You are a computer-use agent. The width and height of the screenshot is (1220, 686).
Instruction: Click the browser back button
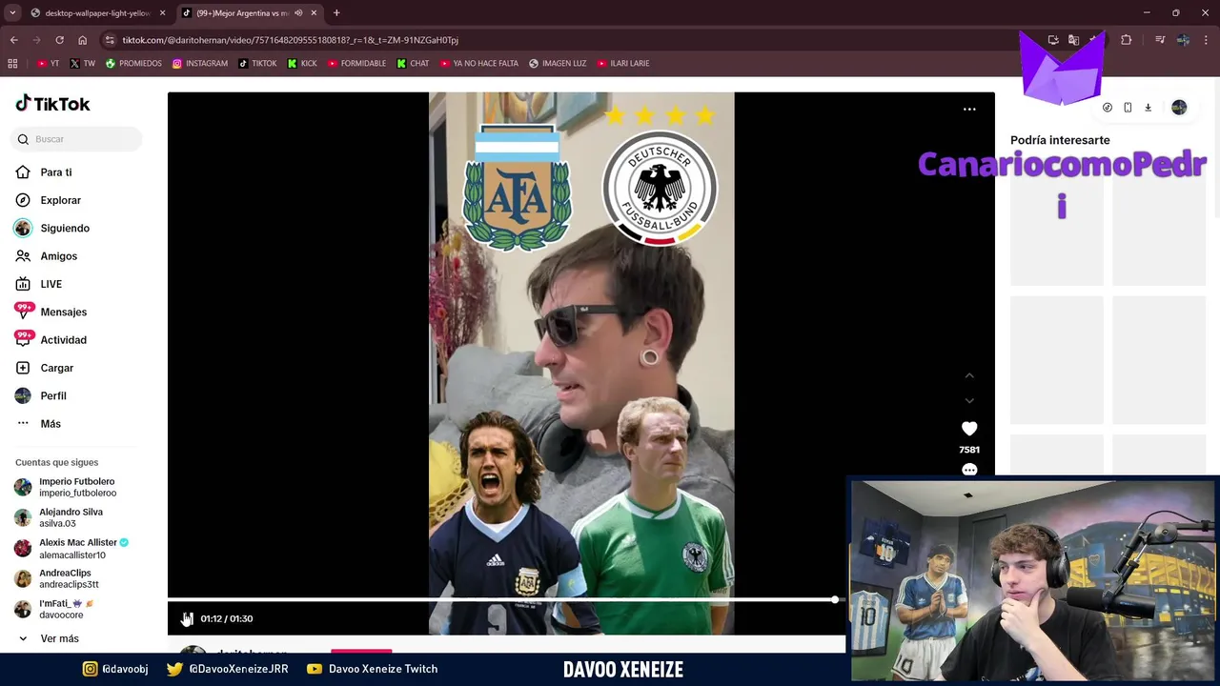click(x=13, y=40)
